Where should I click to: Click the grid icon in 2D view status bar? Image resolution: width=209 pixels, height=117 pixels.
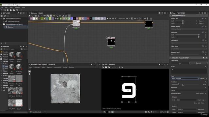(x=146, y=112)
